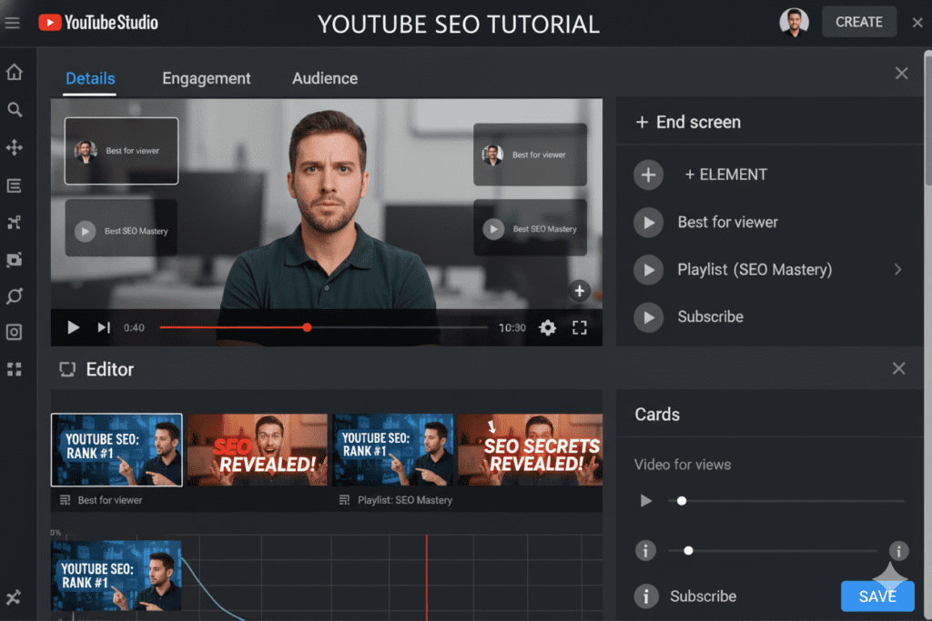Open the player settings gear
Image resolution: width=932 pixels, height=621 pixels.
547,328
